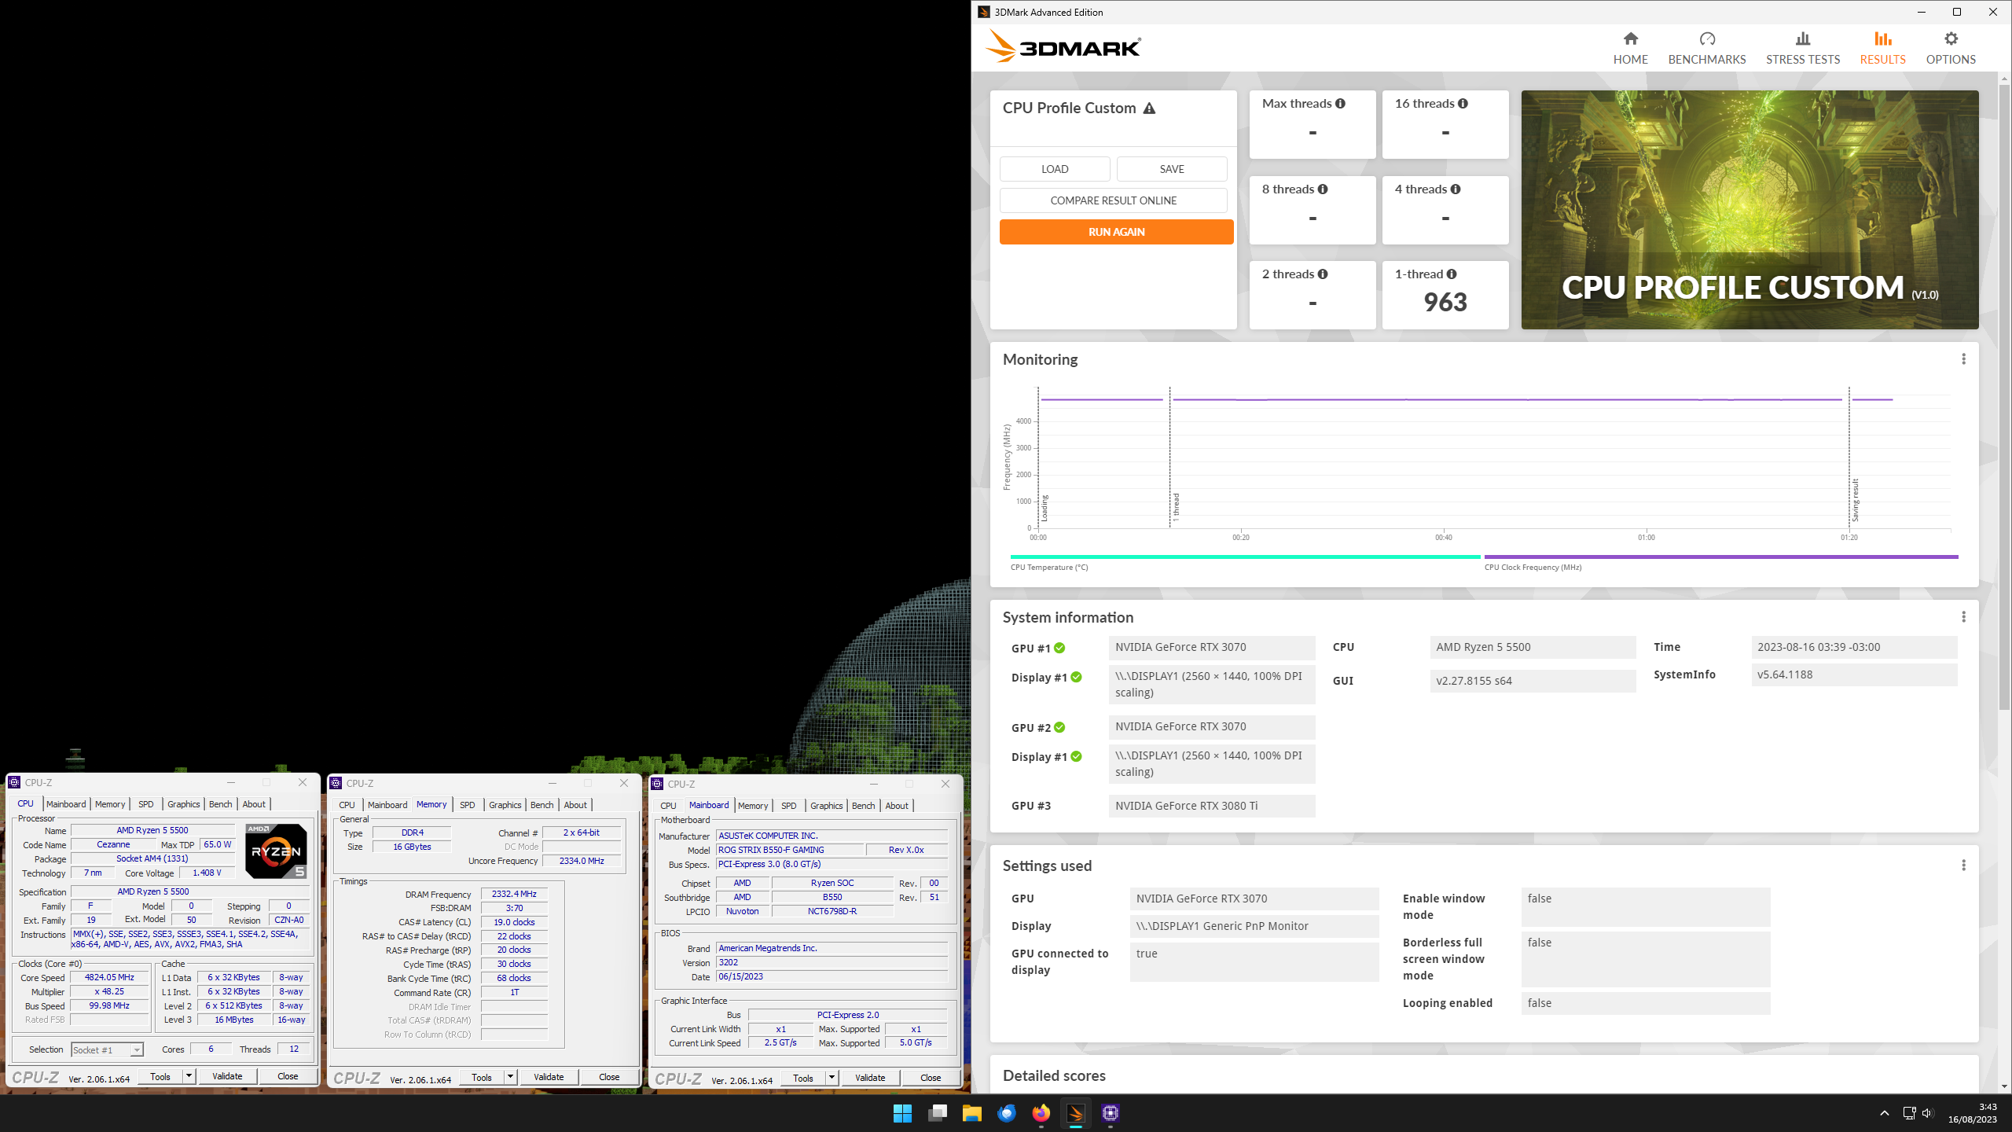
Task: Click Tools button in the Memory CPU-Z window
Action: [482, 1077]
